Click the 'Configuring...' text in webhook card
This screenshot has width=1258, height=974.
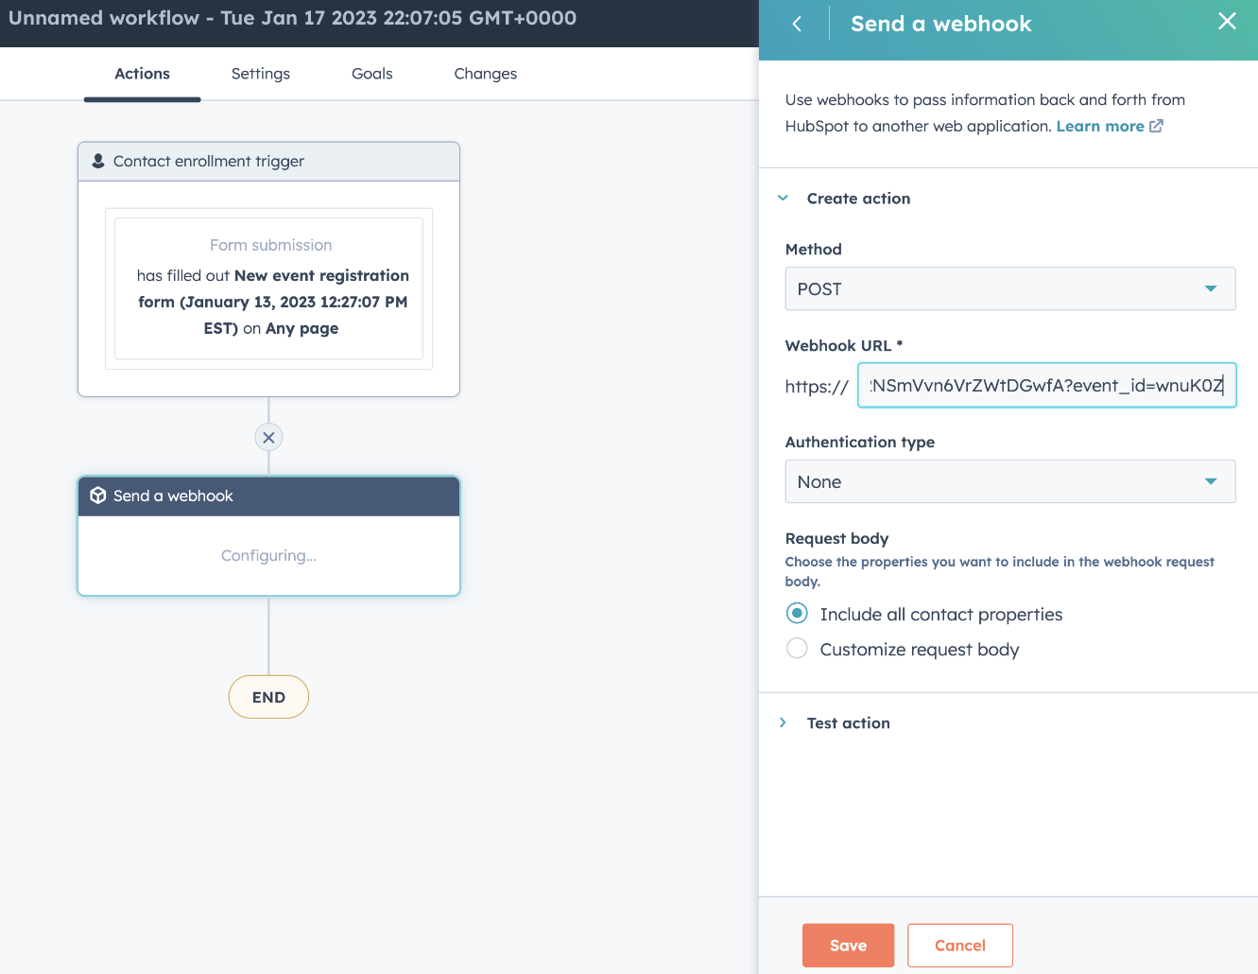268,555
